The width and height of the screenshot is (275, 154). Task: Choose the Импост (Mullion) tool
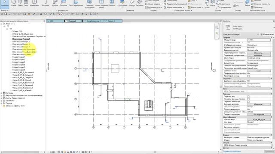pyautogui.click(x=112, y=3)
